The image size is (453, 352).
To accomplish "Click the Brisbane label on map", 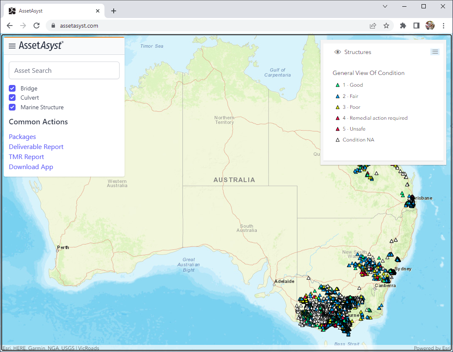I will coord(423,198).
